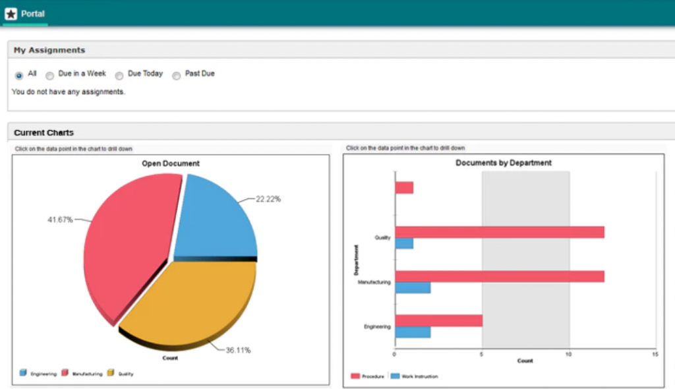Viewport: 675px width, 389px height.
Task: Click the red Manufacturing legend cube icon
Action: (x=65, y=373)
